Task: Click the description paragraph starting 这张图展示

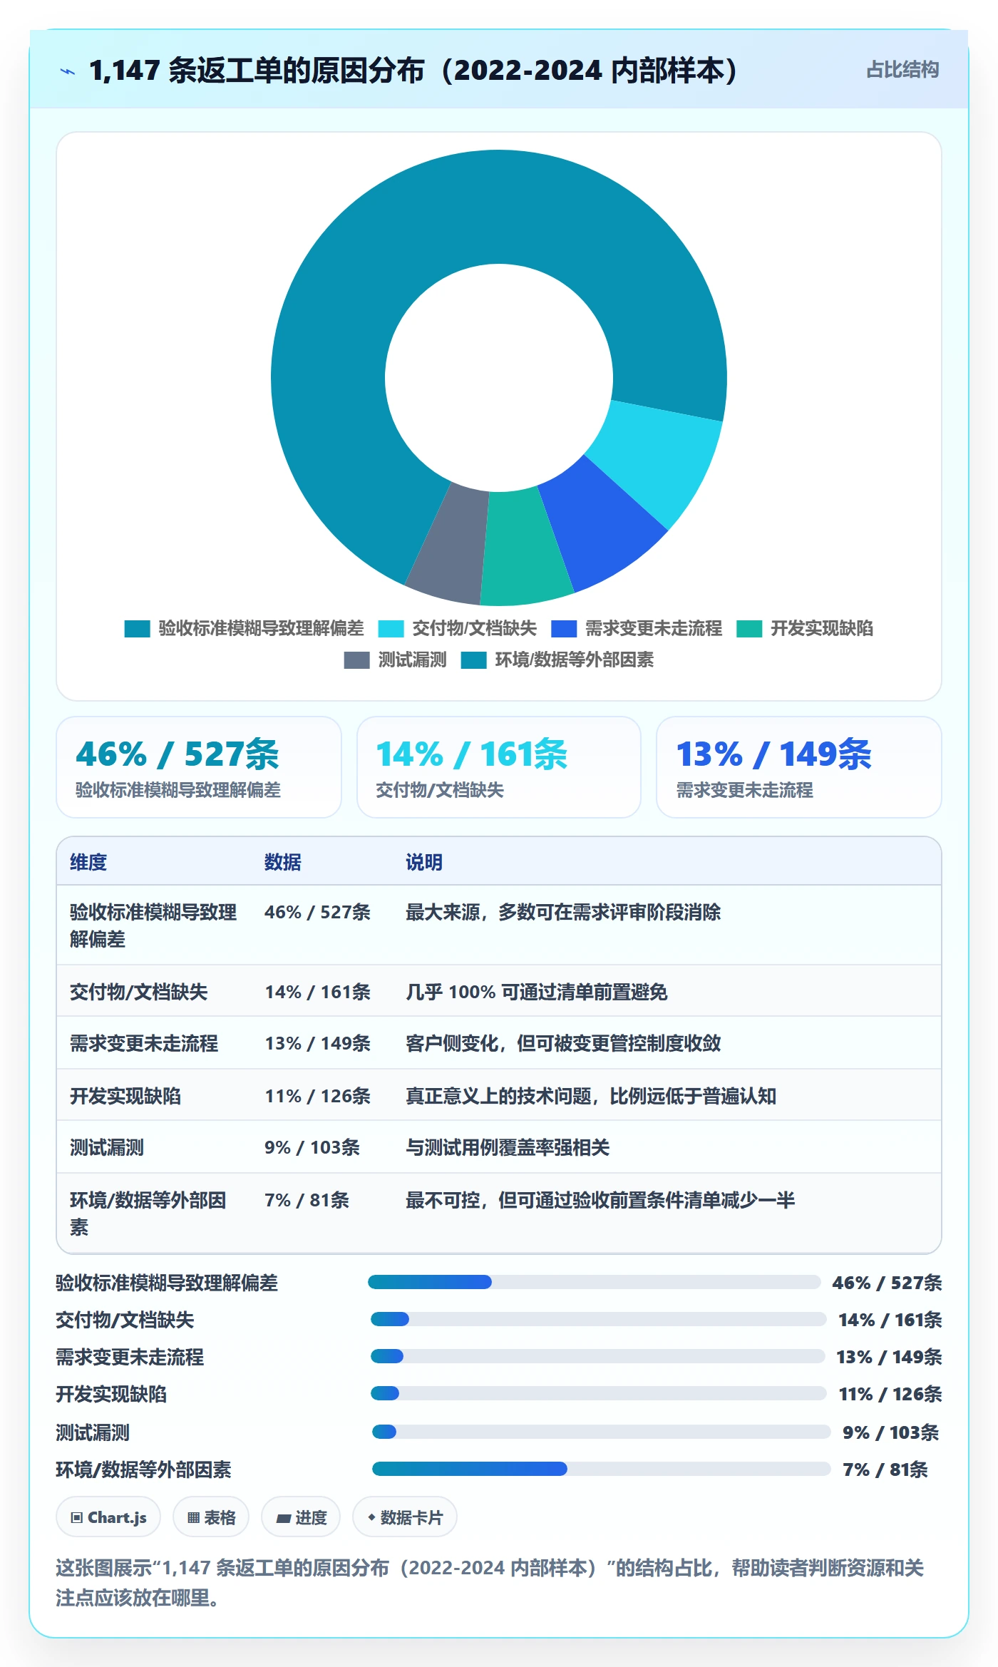Action: [x=490, y=1583]
